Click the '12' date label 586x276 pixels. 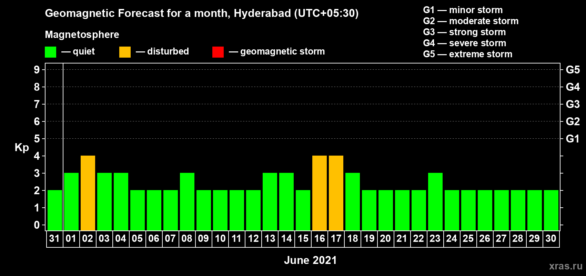(x=253, y=238)
